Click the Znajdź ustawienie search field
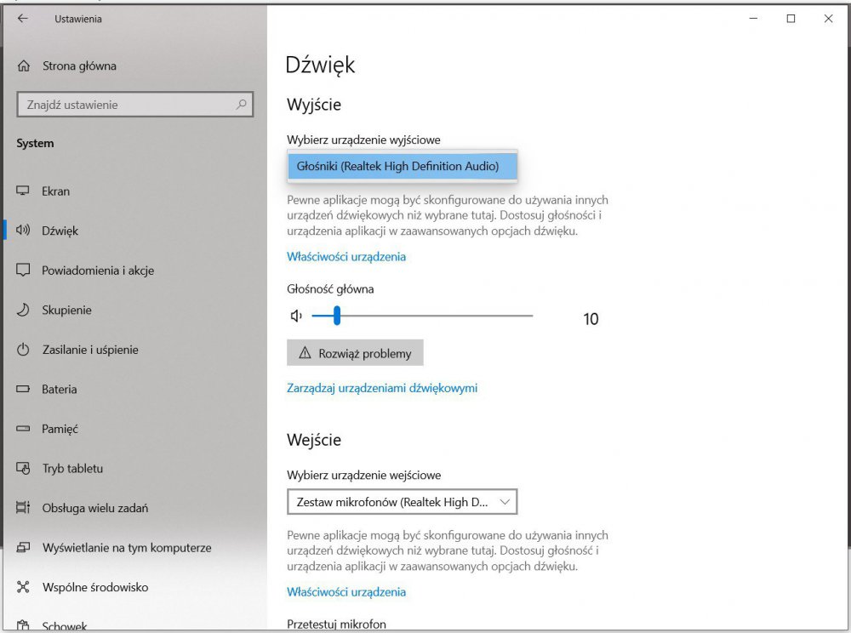851x633 pixels. point(128,105)
